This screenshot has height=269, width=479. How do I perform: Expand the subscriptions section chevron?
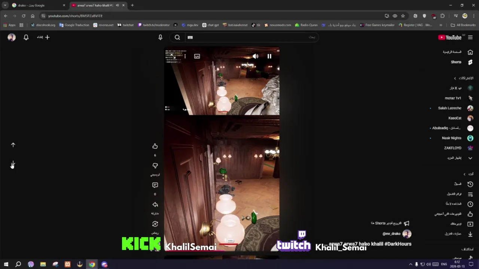coord(455,78)
